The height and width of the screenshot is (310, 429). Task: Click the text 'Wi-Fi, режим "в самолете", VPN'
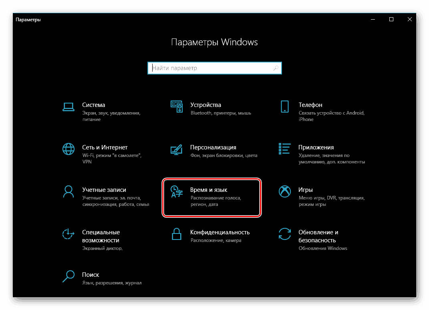[112, 159]
